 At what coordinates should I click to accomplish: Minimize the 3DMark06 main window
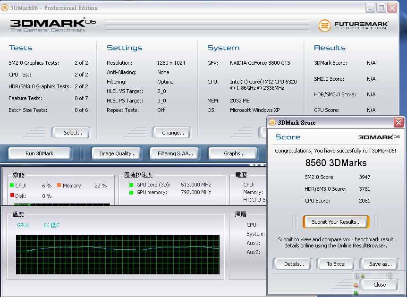[x=370, y=8]
